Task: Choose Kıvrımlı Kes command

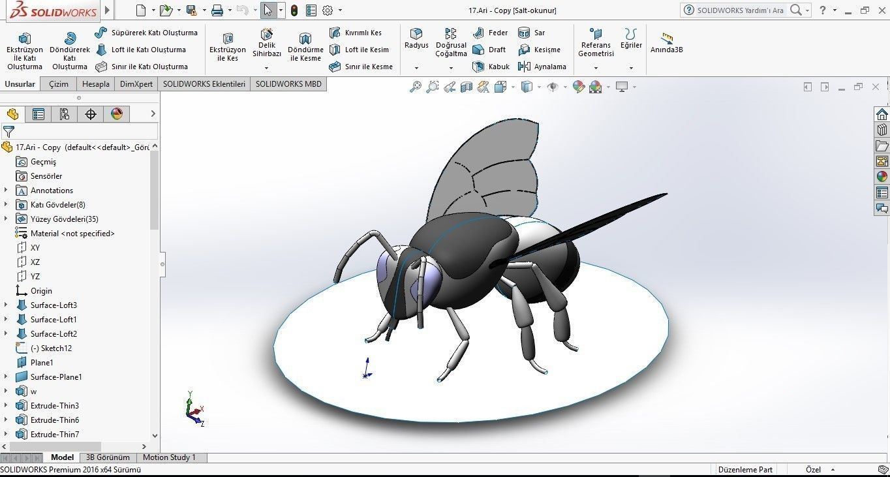Action: [x=356, y=33]
